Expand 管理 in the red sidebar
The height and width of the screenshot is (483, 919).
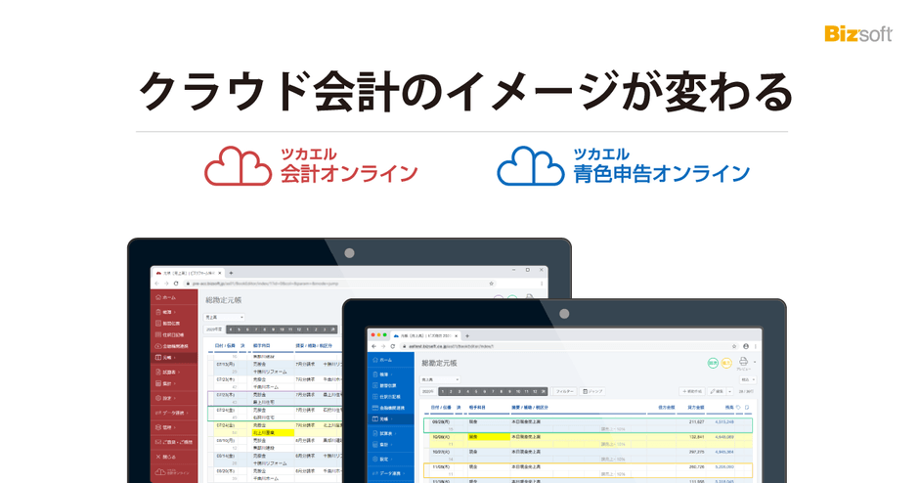[173, 427]
